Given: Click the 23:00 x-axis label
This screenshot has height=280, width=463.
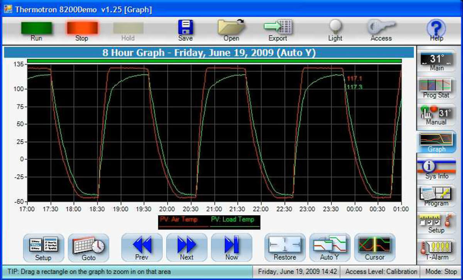Looking at the screenshot, I should click(308, 209).
